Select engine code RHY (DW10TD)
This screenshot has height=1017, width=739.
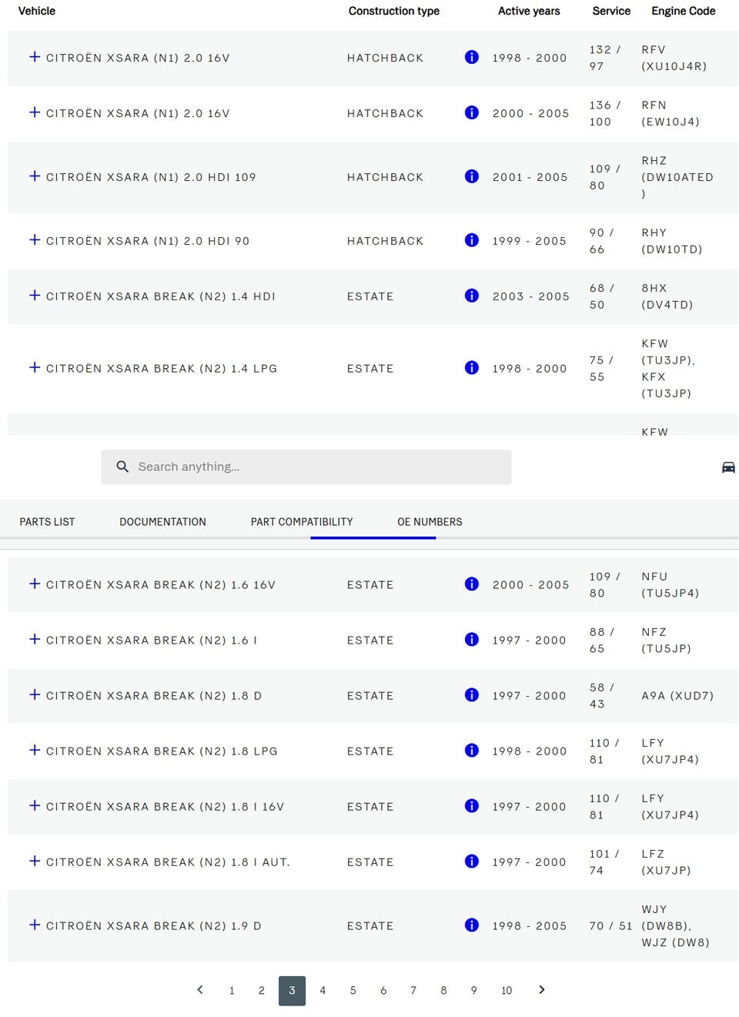672,241
